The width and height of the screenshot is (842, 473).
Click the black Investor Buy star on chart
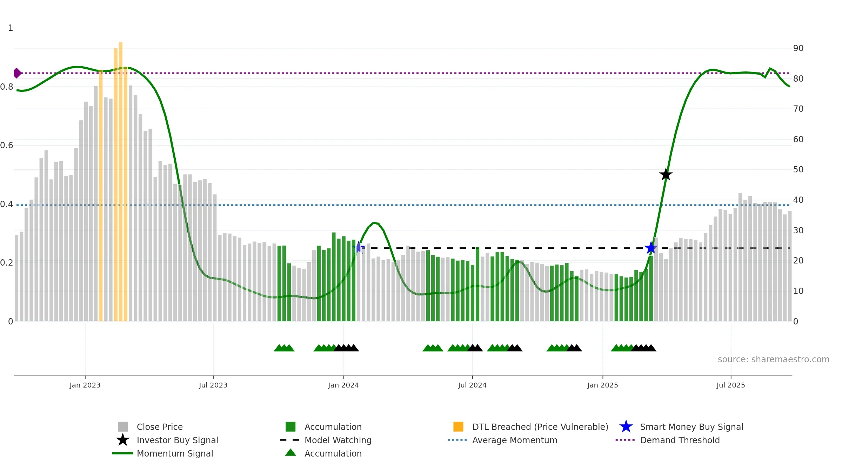pos(666,174)
